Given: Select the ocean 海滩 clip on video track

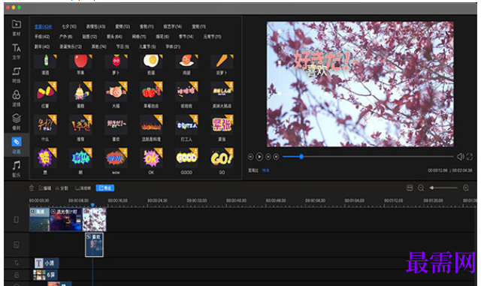Looking at the screenshot, I should click(x=39, y=220).
